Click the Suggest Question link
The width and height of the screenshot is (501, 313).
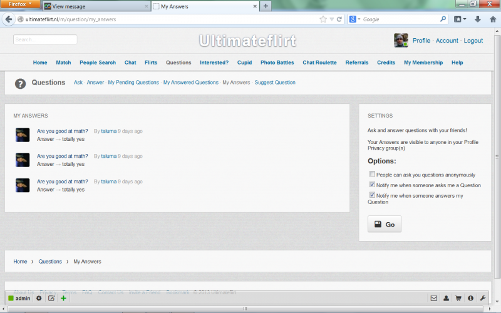(x=275, y=83)
